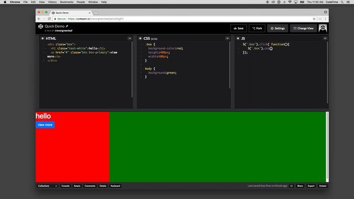This screenshot has width=354, height=199.
Task: Click the Delete button
Action: click(x=103, y=186)
